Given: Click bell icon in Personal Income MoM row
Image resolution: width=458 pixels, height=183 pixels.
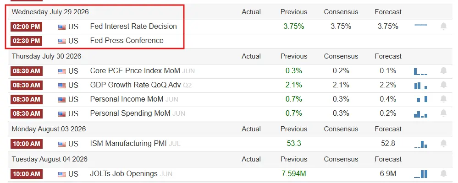Looking at the screenshot, I should [443, 99].
